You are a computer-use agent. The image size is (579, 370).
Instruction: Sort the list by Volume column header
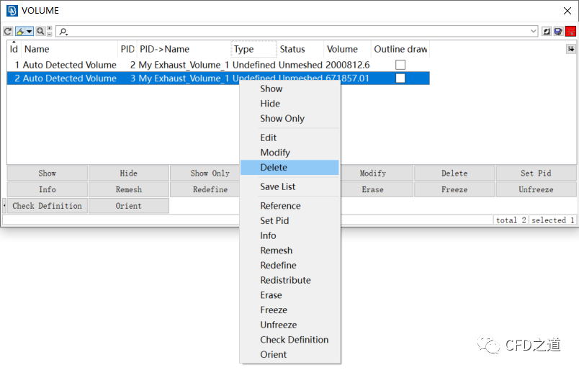[x=342, y=49]
